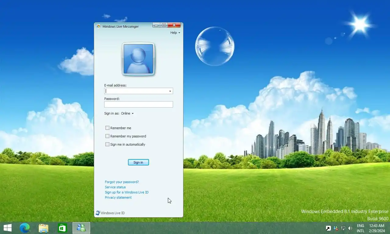Open File Explorer from the taskbar
The height and width of the screenshot is (234, 390).
click(44, 228)
